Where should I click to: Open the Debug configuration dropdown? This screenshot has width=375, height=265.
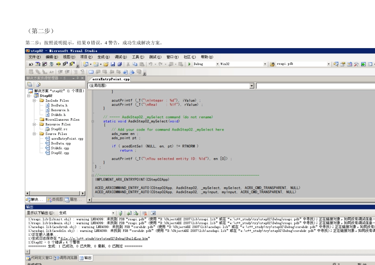(217, 64)
